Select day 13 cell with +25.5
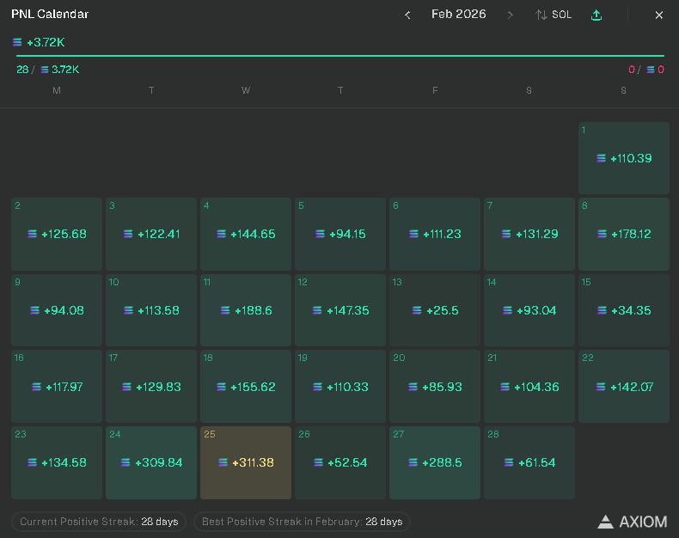 (435, 310)
